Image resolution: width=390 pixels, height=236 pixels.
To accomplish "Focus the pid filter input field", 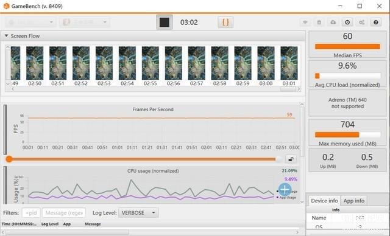I will (x=31, y=213).
